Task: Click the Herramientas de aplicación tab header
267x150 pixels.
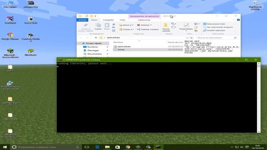Action: (x=144, y=16)
